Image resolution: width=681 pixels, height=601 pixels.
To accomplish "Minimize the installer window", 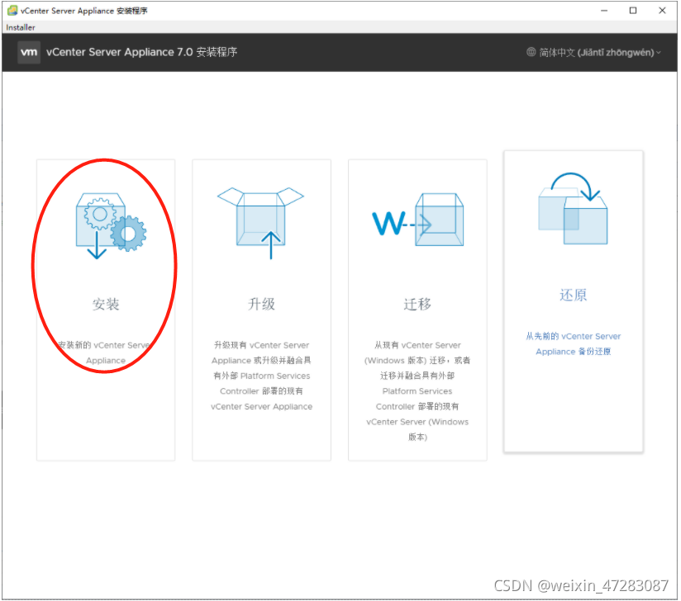I will coord(604,11).
